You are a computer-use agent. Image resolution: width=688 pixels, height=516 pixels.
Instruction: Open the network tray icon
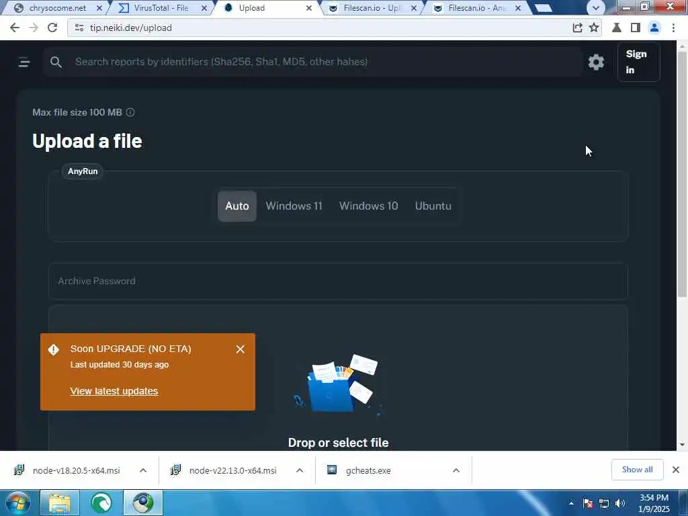604,503
